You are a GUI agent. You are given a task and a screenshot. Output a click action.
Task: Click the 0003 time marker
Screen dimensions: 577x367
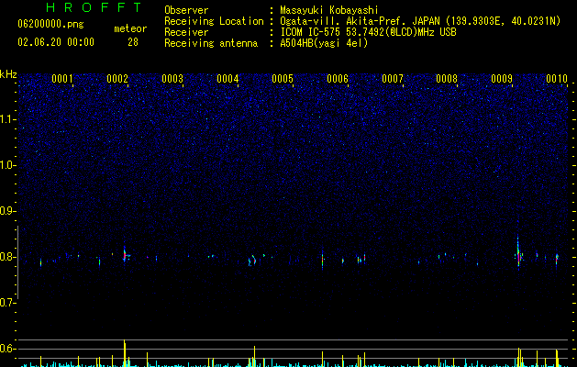point(172,79)
